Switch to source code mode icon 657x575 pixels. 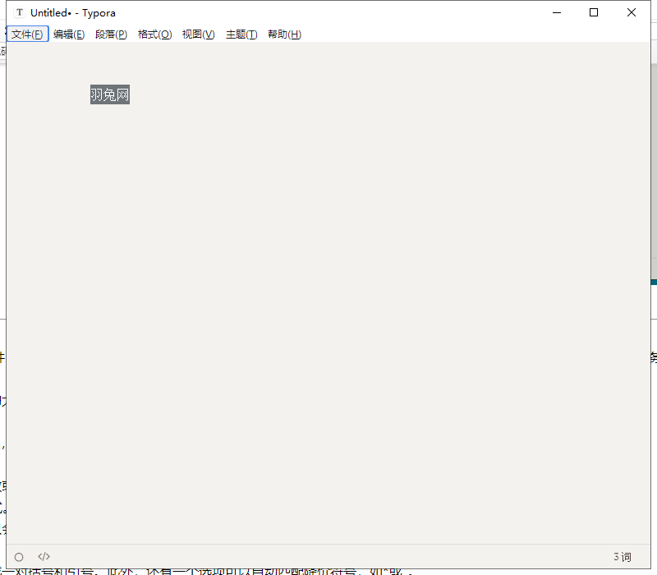(44, 557)
